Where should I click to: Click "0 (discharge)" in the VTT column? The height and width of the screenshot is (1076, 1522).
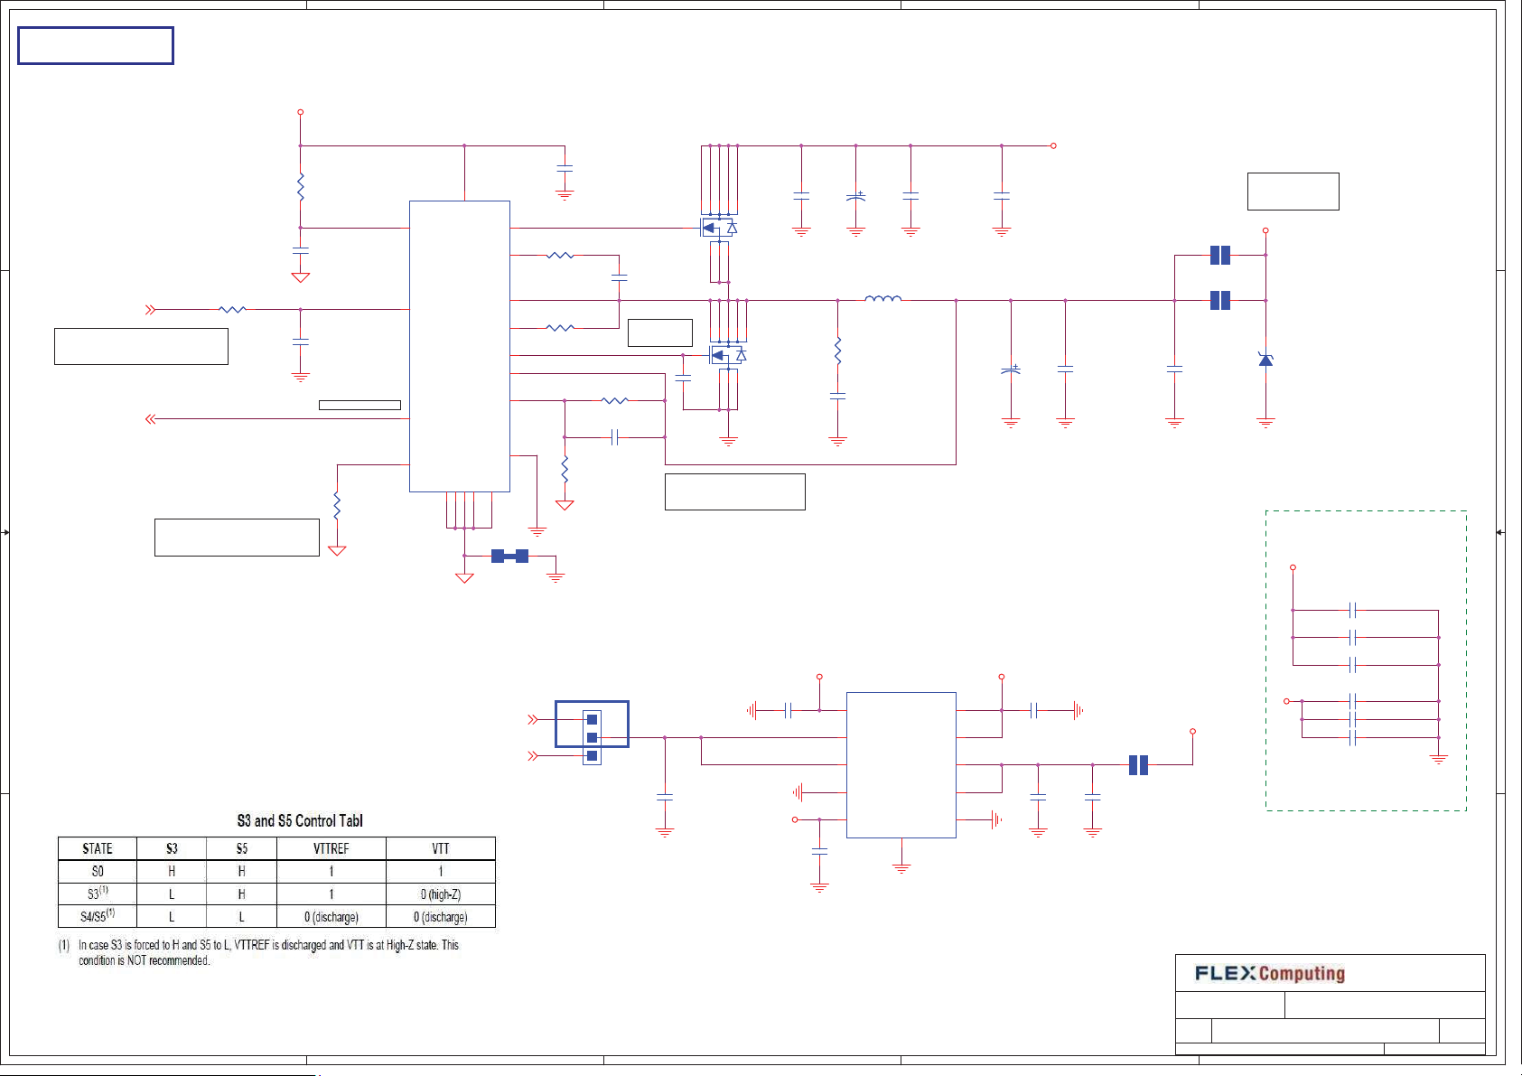441,917
